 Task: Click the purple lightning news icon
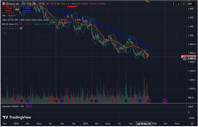point(149,101)
